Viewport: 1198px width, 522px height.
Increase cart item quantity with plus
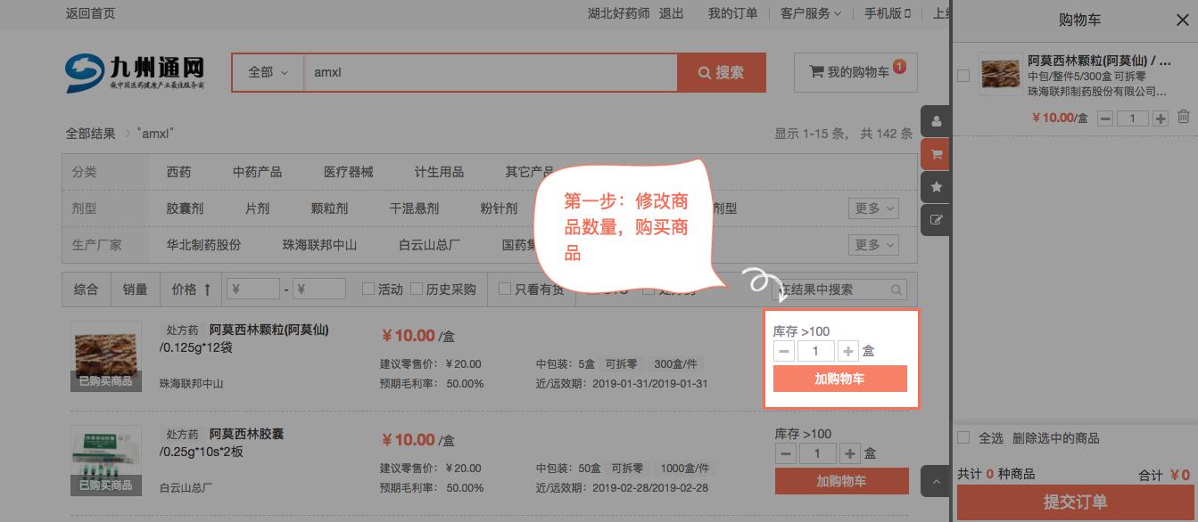1160,118
